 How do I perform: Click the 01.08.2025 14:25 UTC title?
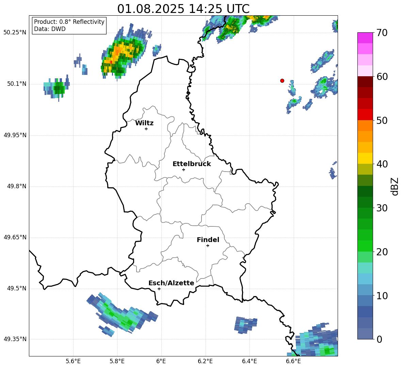(x=183, y=9)
